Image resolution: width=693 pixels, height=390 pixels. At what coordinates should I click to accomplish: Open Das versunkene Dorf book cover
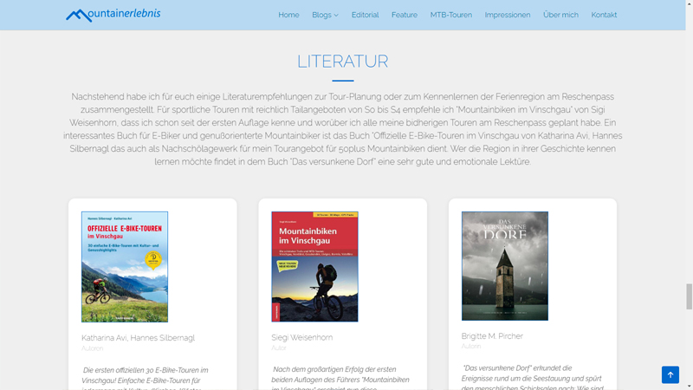click(x=505, y=266)
